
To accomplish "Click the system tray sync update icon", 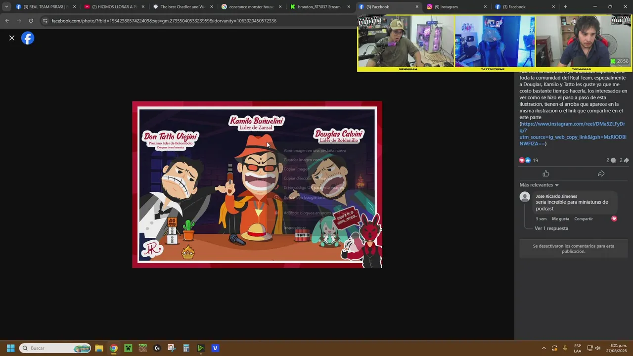I will click(x=554, y=348).
